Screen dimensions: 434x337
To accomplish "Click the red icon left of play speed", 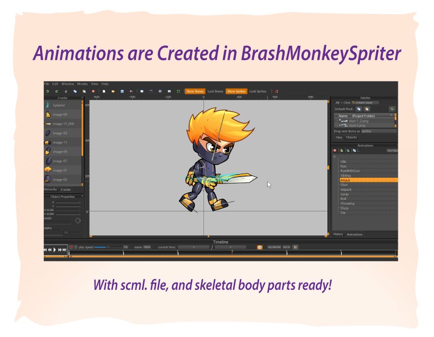I will (71, 247).
